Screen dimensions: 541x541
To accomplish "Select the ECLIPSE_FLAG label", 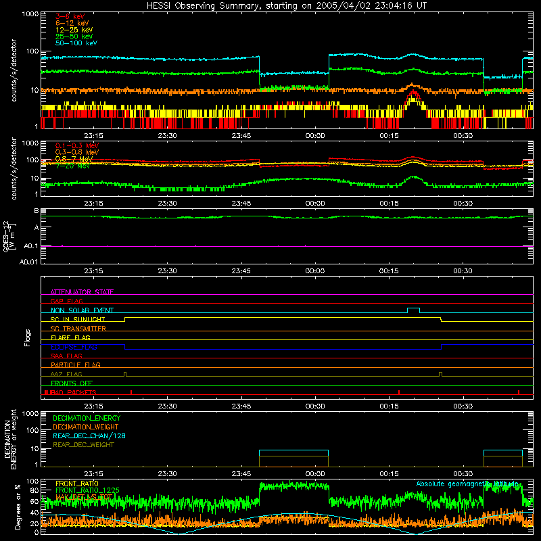I will (x=74, y=347).
